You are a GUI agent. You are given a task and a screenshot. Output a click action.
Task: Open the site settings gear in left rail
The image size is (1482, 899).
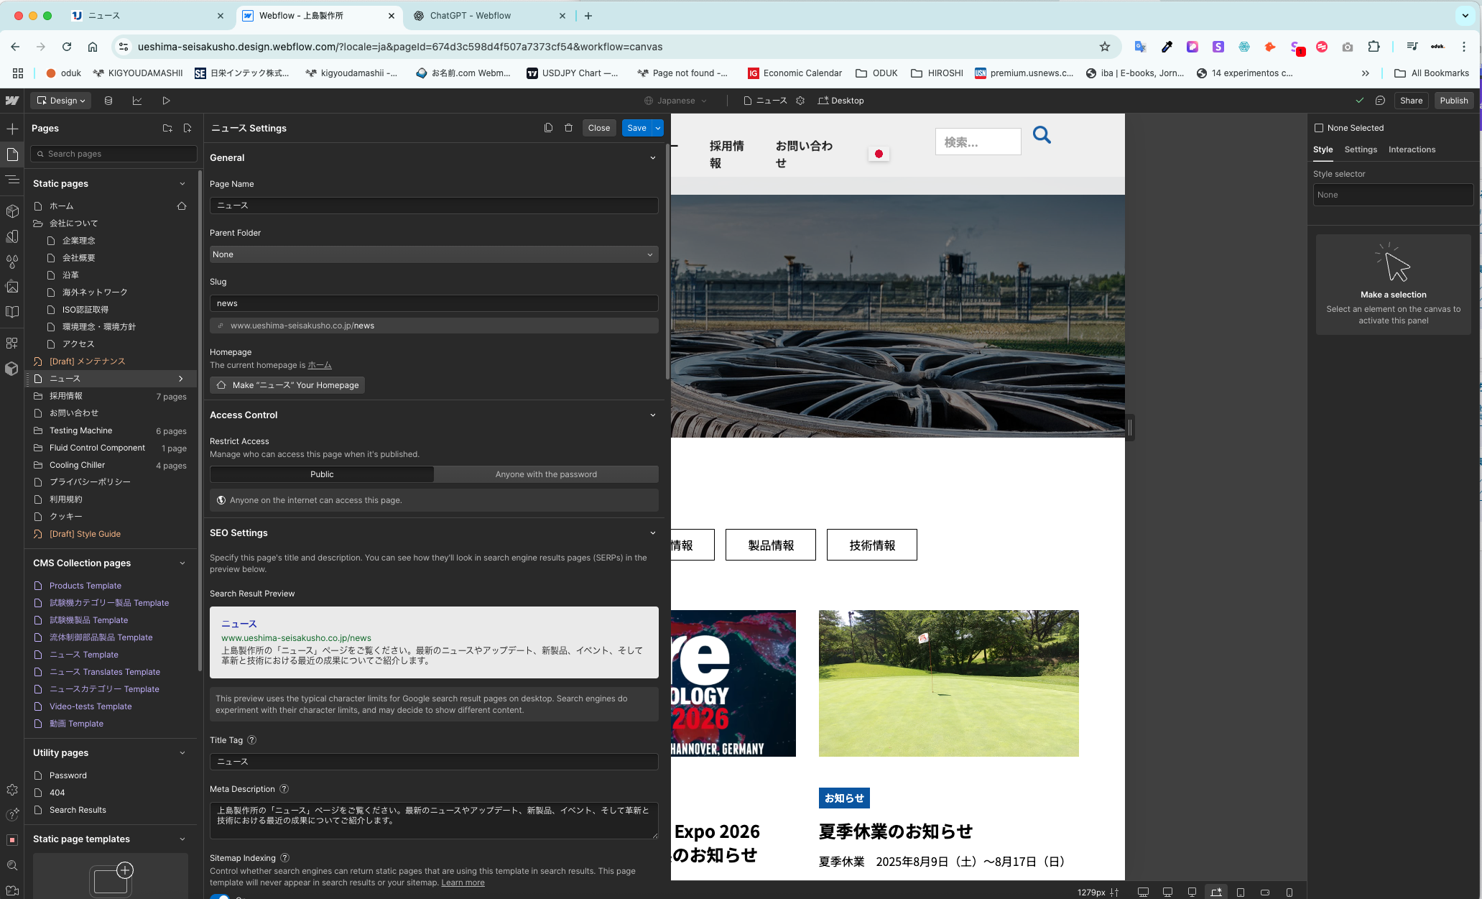click(x=12, y=789)
